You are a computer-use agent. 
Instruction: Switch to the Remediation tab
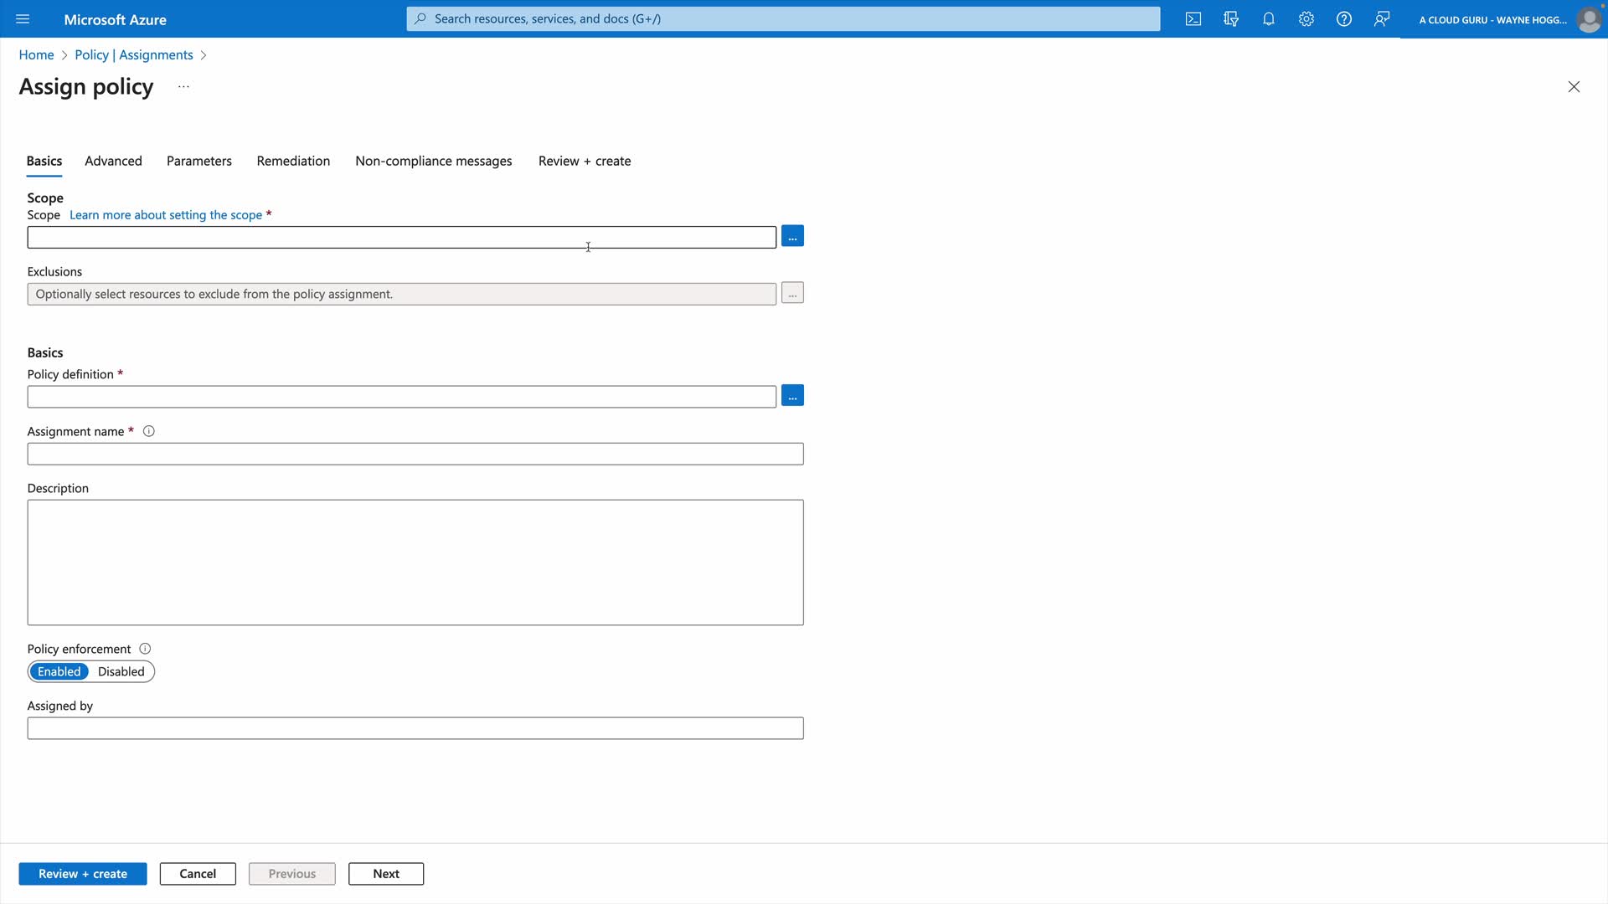tap(293, 161)
